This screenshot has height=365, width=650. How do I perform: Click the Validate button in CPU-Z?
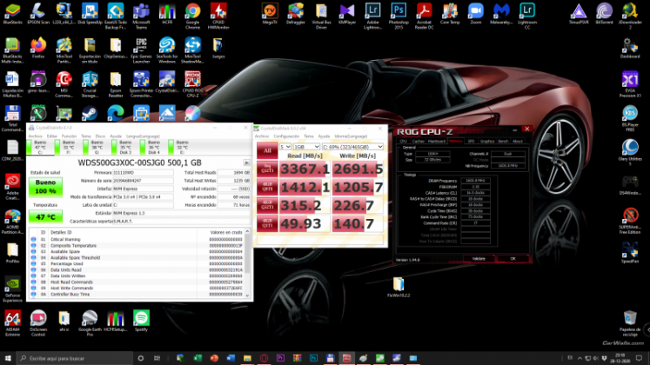(x=478, y=258)
